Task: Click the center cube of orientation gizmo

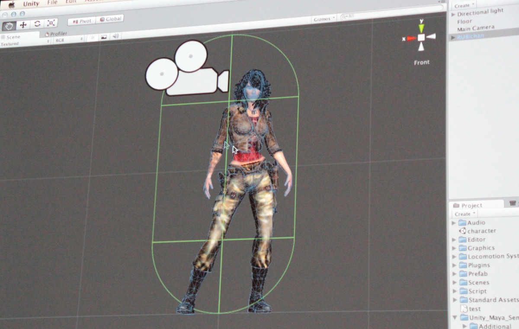Action: (x=421, y=38)
